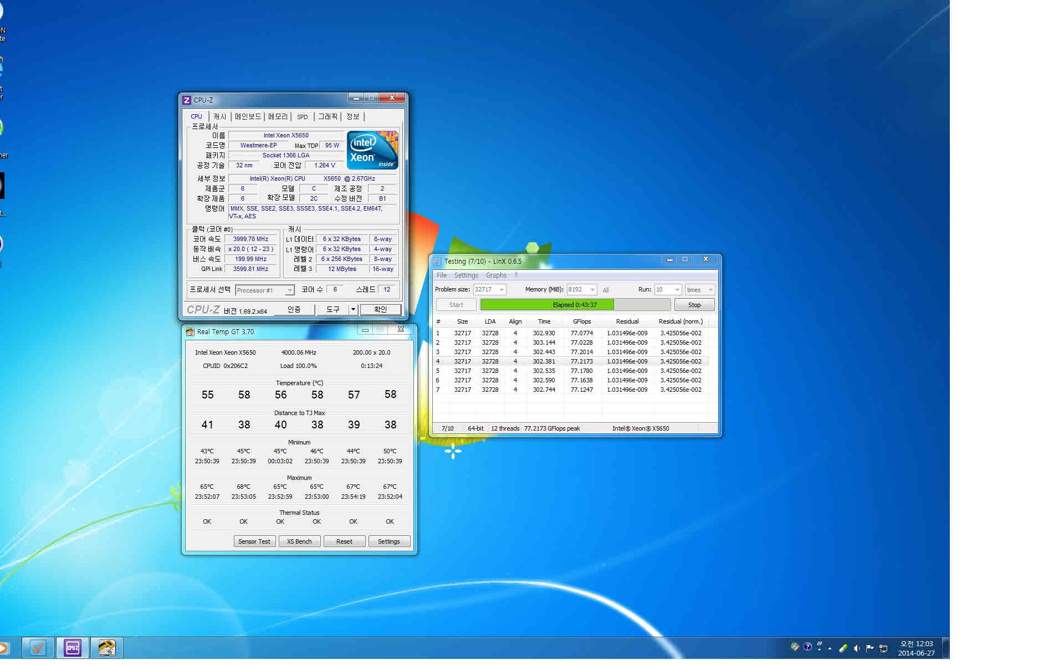This screenshot has height=665, width=1064.
Task: Click the Real Temp title bar icon
Action: coord(190,332)
